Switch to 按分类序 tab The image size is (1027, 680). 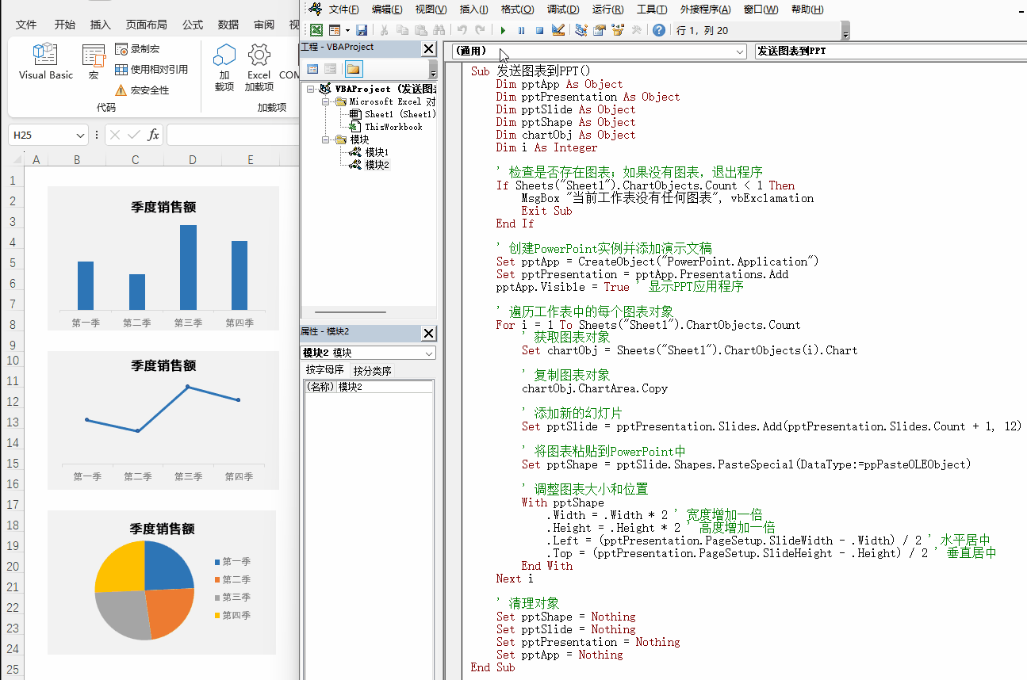[372, 371]
